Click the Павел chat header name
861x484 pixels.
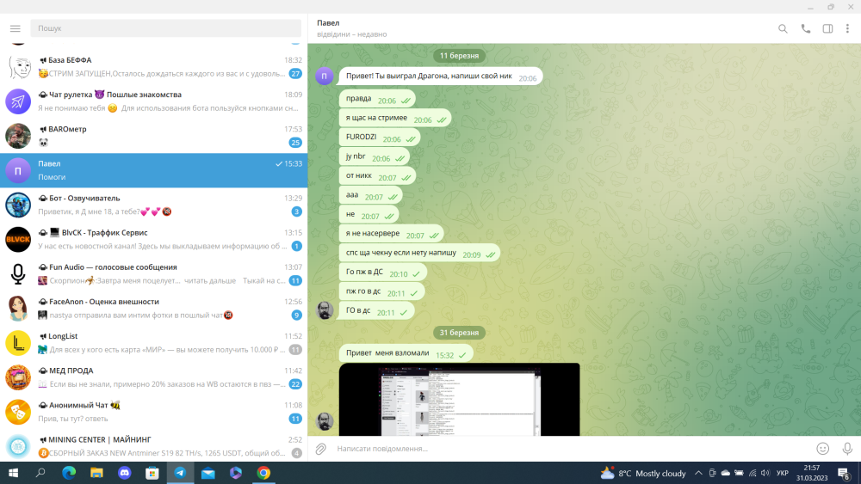[x=328, y=23]
